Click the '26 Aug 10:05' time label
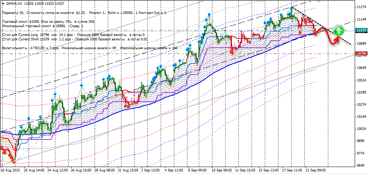 (x=82, y=170)
